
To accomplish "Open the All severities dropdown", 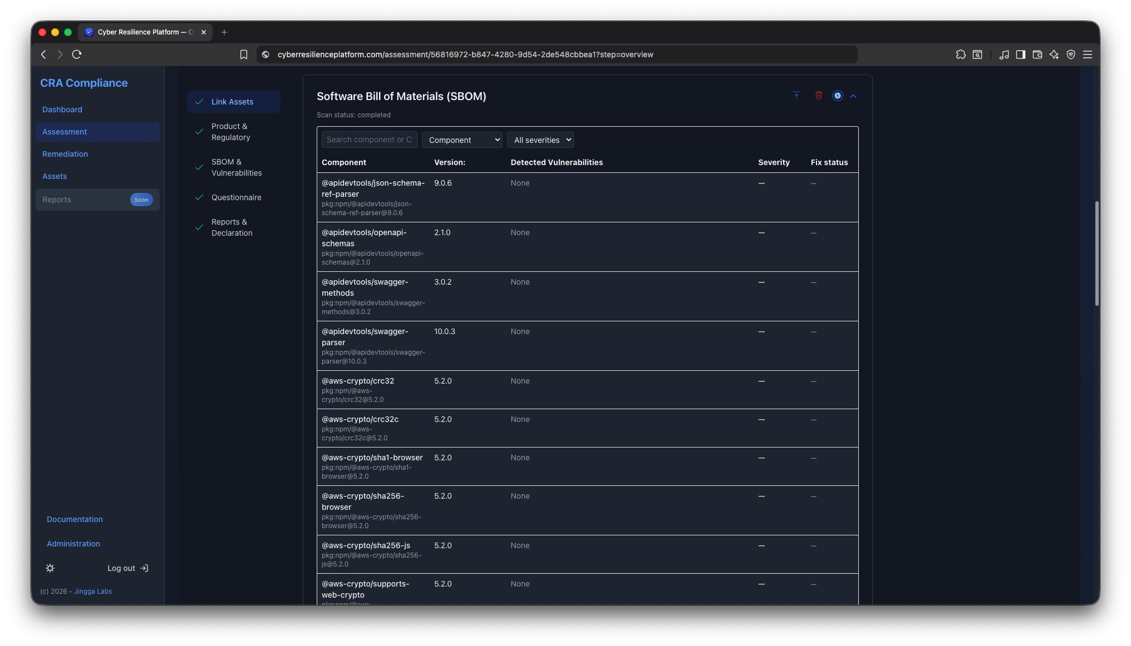I will (x=540, y=140).
